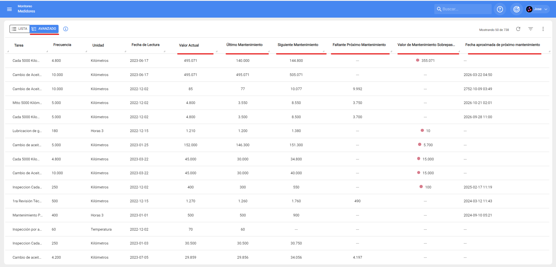
Task: Click Jose's profile avatar
Action: pos(529,9)
